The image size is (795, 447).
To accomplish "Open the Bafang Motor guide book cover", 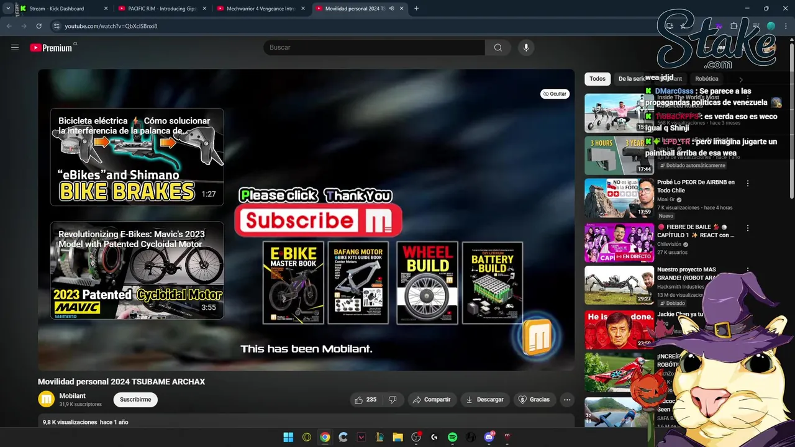I will tap(358, 282).
